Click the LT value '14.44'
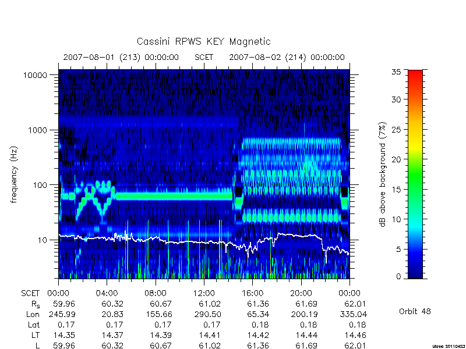The width and height of the screenshot is (466, 349). tap(306, 335)
